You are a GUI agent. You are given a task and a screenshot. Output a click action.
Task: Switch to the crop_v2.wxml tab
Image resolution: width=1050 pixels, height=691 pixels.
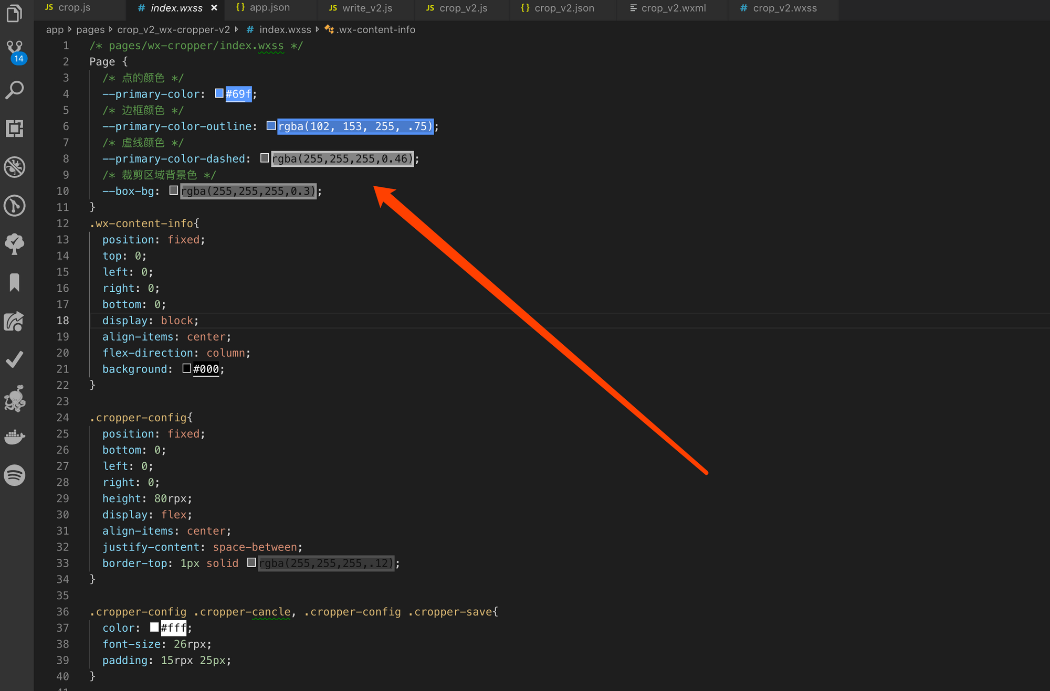coord(673,8)
